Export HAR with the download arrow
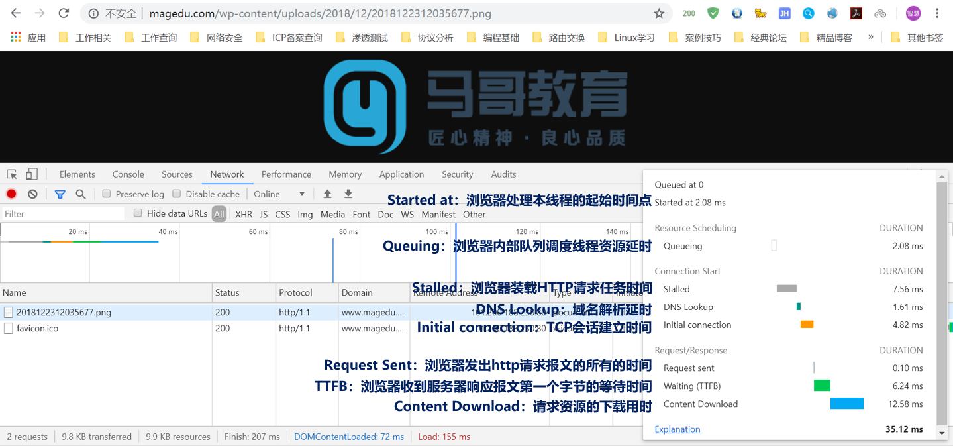The height and width of the screenshot is (446, 953). (348, 194)
